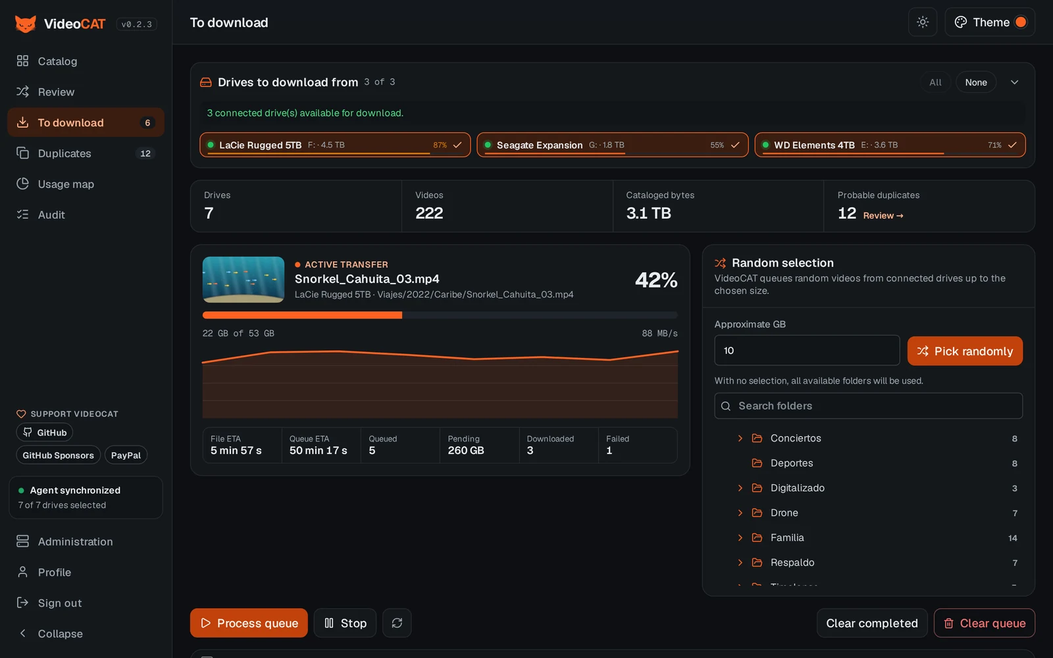Open the Review duplicates link
This screenshot has width=1053, height=658.
click(883, 216)
